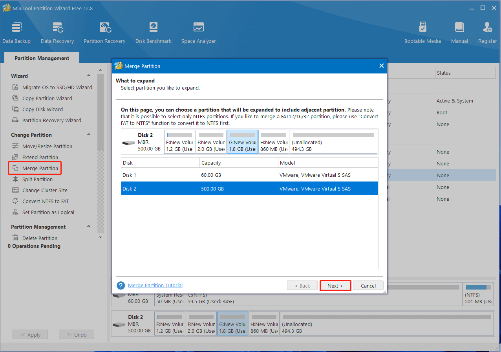Select H:New Volume in the bottom disk map
The image size is (501, 352).
pos(264,324)
